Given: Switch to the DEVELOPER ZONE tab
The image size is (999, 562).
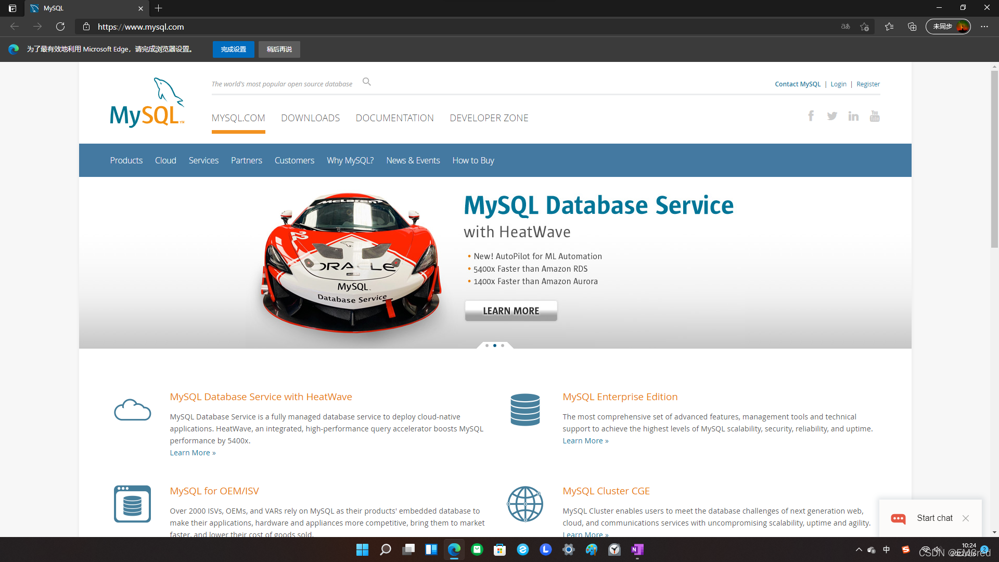Looking at the screenshot, I should pos(489,118).
